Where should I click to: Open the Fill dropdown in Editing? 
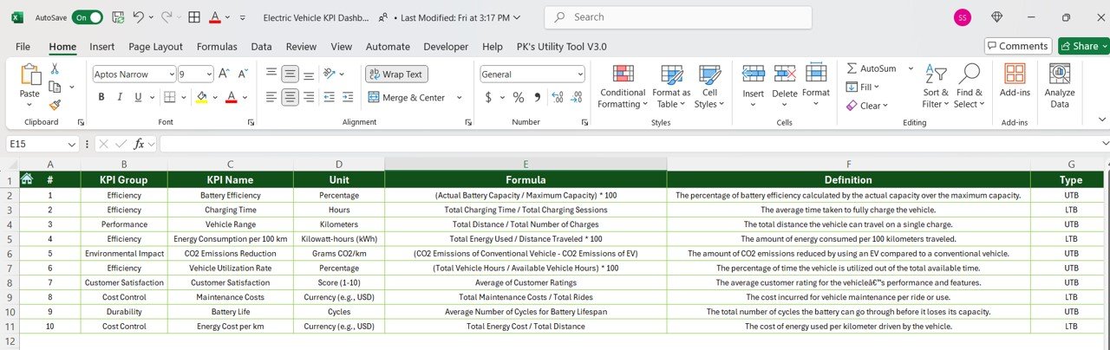863,87
